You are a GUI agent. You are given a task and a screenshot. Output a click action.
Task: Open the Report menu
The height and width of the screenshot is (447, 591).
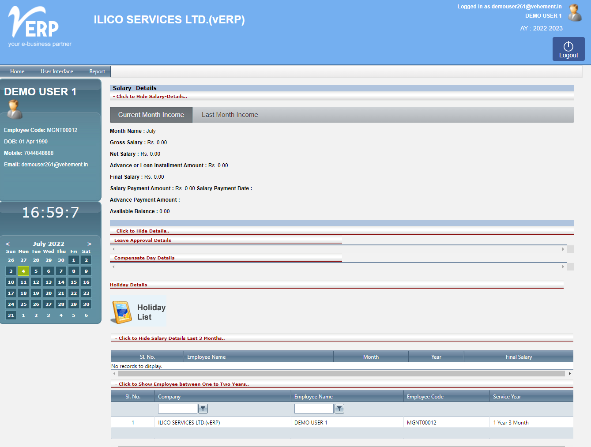click(x=97, y=71)
